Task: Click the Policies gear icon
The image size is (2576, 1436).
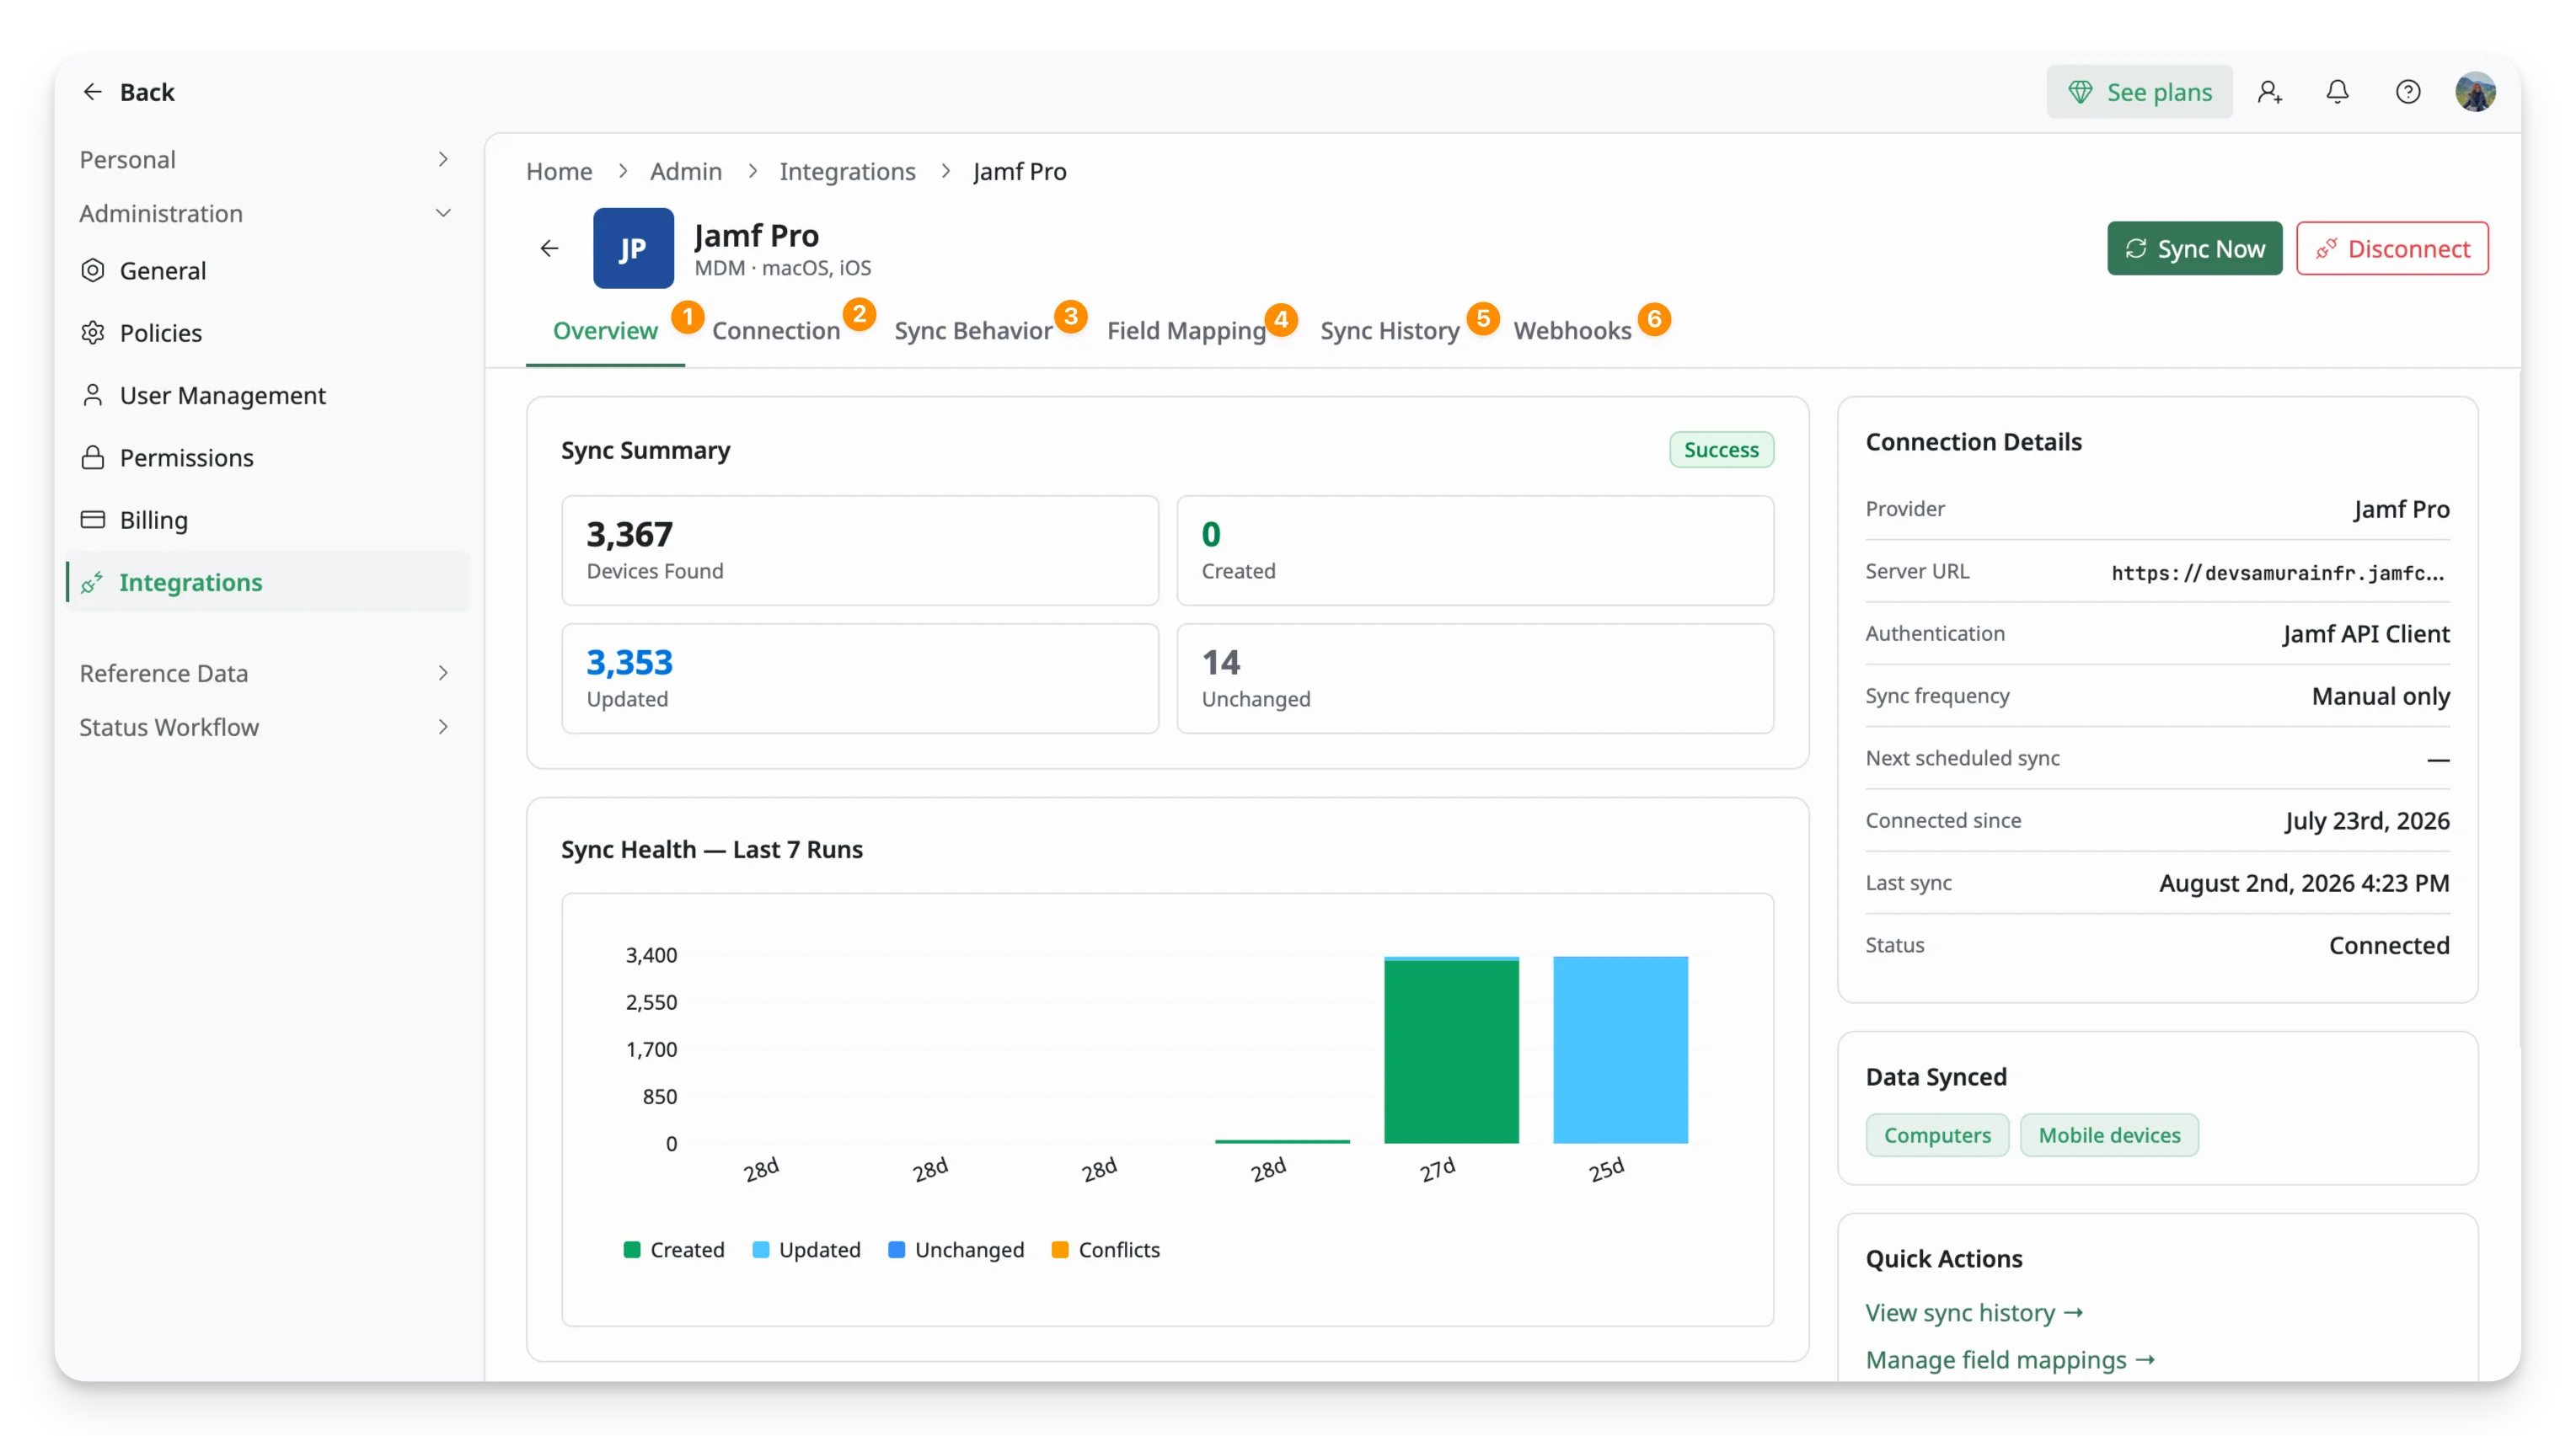Action: [x=93, y=333]
